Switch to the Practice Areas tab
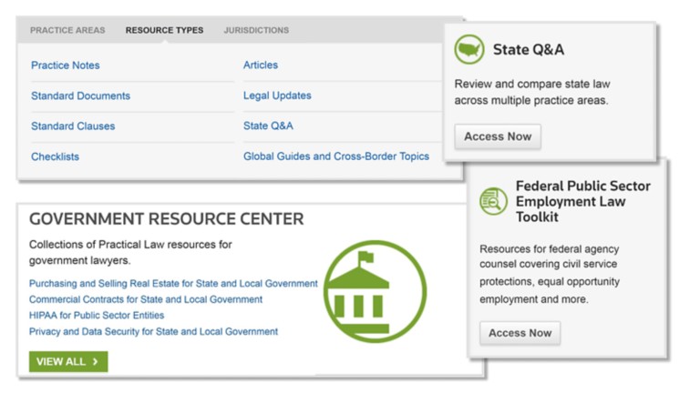The width and height of the screenshot is (700, 393). pyautogui.click(x=67, y=30)
